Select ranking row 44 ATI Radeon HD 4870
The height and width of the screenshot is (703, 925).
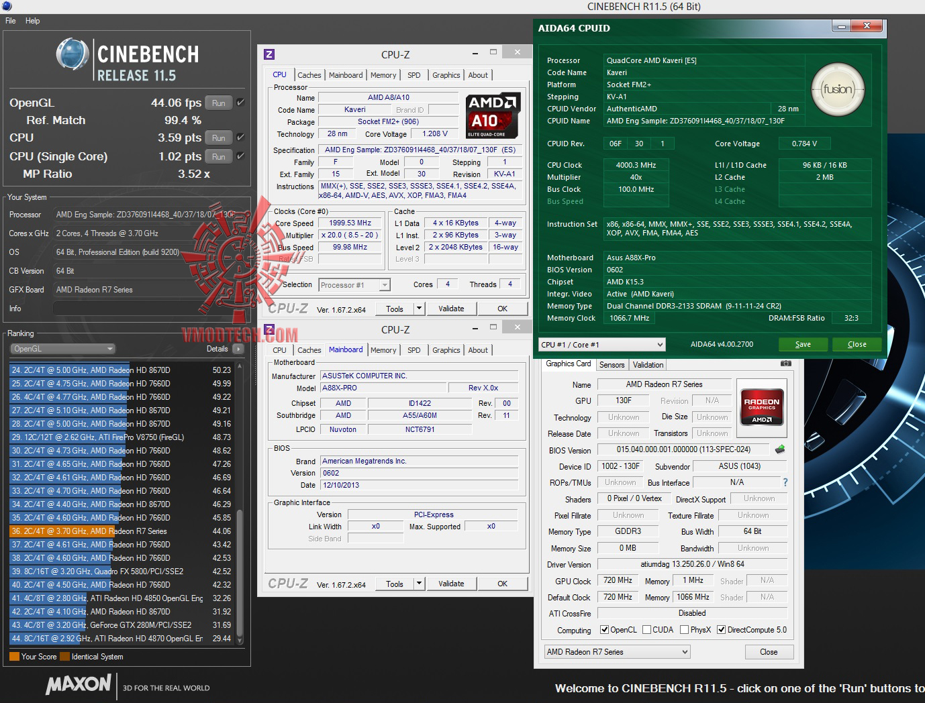coord(121,639)
